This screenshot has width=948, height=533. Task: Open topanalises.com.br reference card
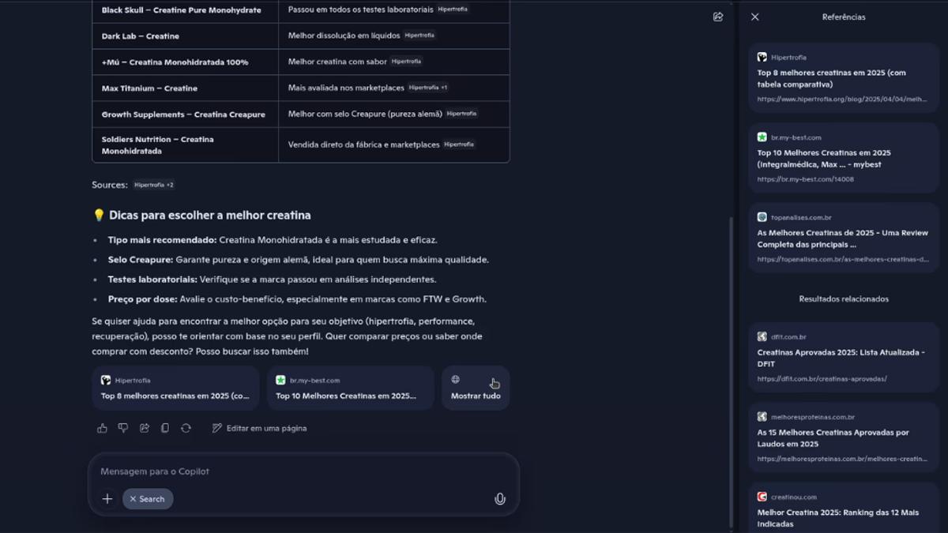844,238
